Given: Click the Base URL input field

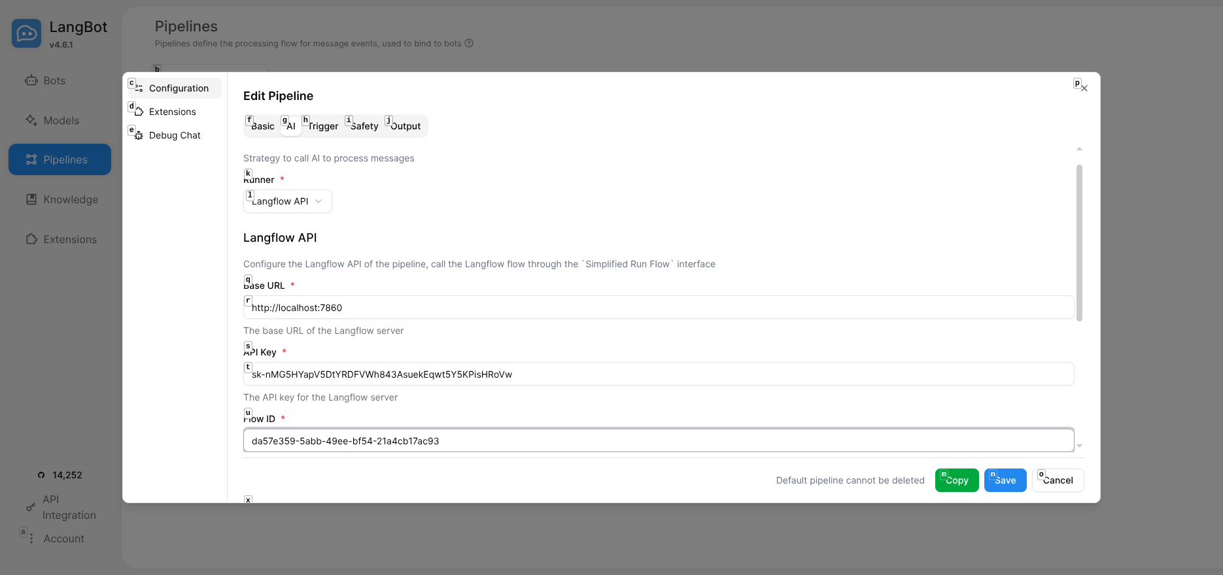Looking at the screenshot, I should (x=658, y=308).
